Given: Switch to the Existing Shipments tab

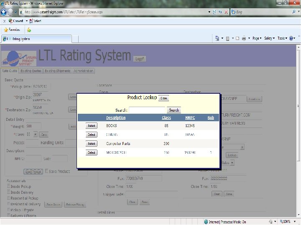Looking at the screenshot, I should click(x=57, y=71).
